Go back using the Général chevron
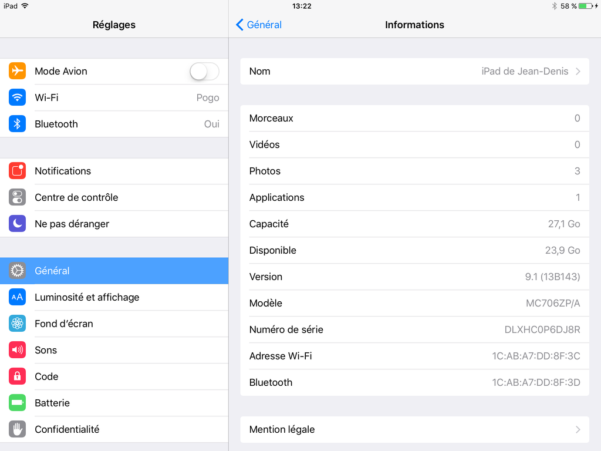 click(x=259, y=25)
